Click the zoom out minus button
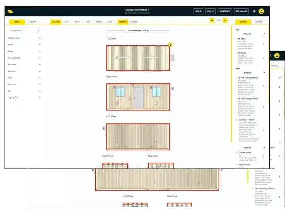The height and width of the screenshot is (218, 290). click(x=225, y=20)
